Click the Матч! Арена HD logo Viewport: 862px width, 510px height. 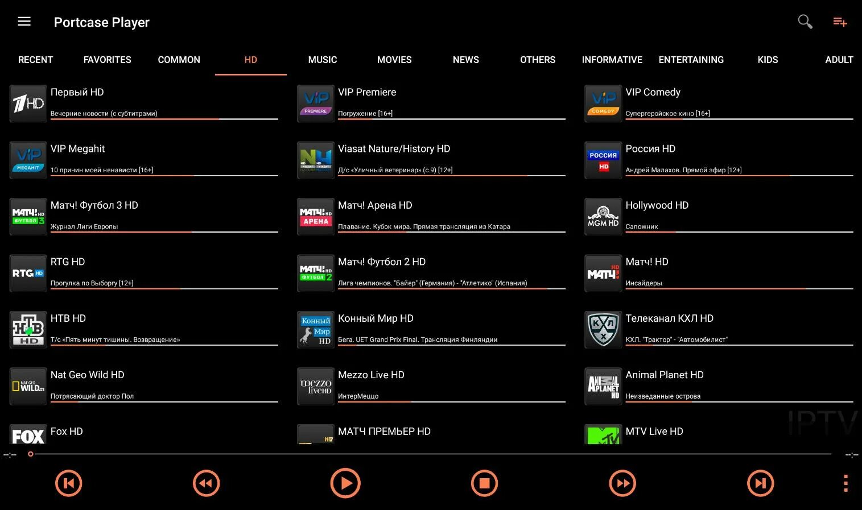point(316,217)
